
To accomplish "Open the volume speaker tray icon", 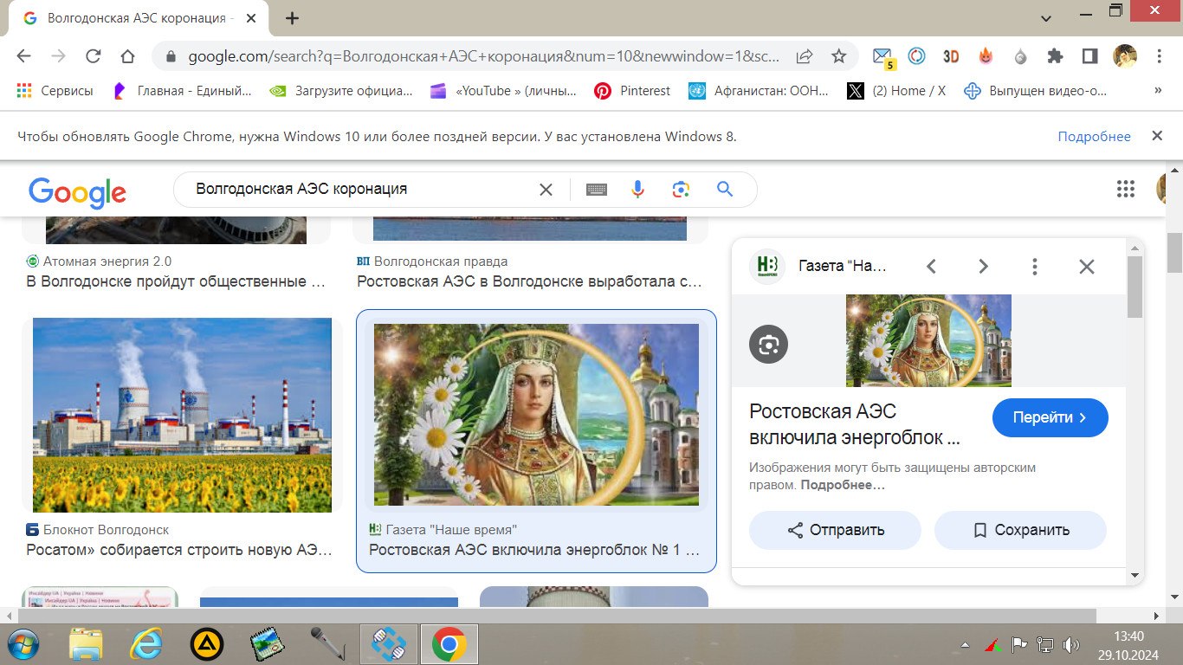I will pos(1071,645).
